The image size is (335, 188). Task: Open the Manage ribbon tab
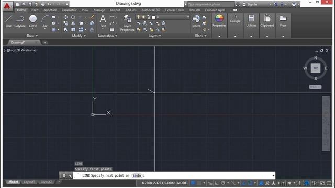click(99, 10)
